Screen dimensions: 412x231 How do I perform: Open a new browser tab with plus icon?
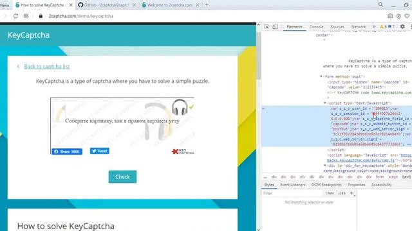(x=207, y=4)
